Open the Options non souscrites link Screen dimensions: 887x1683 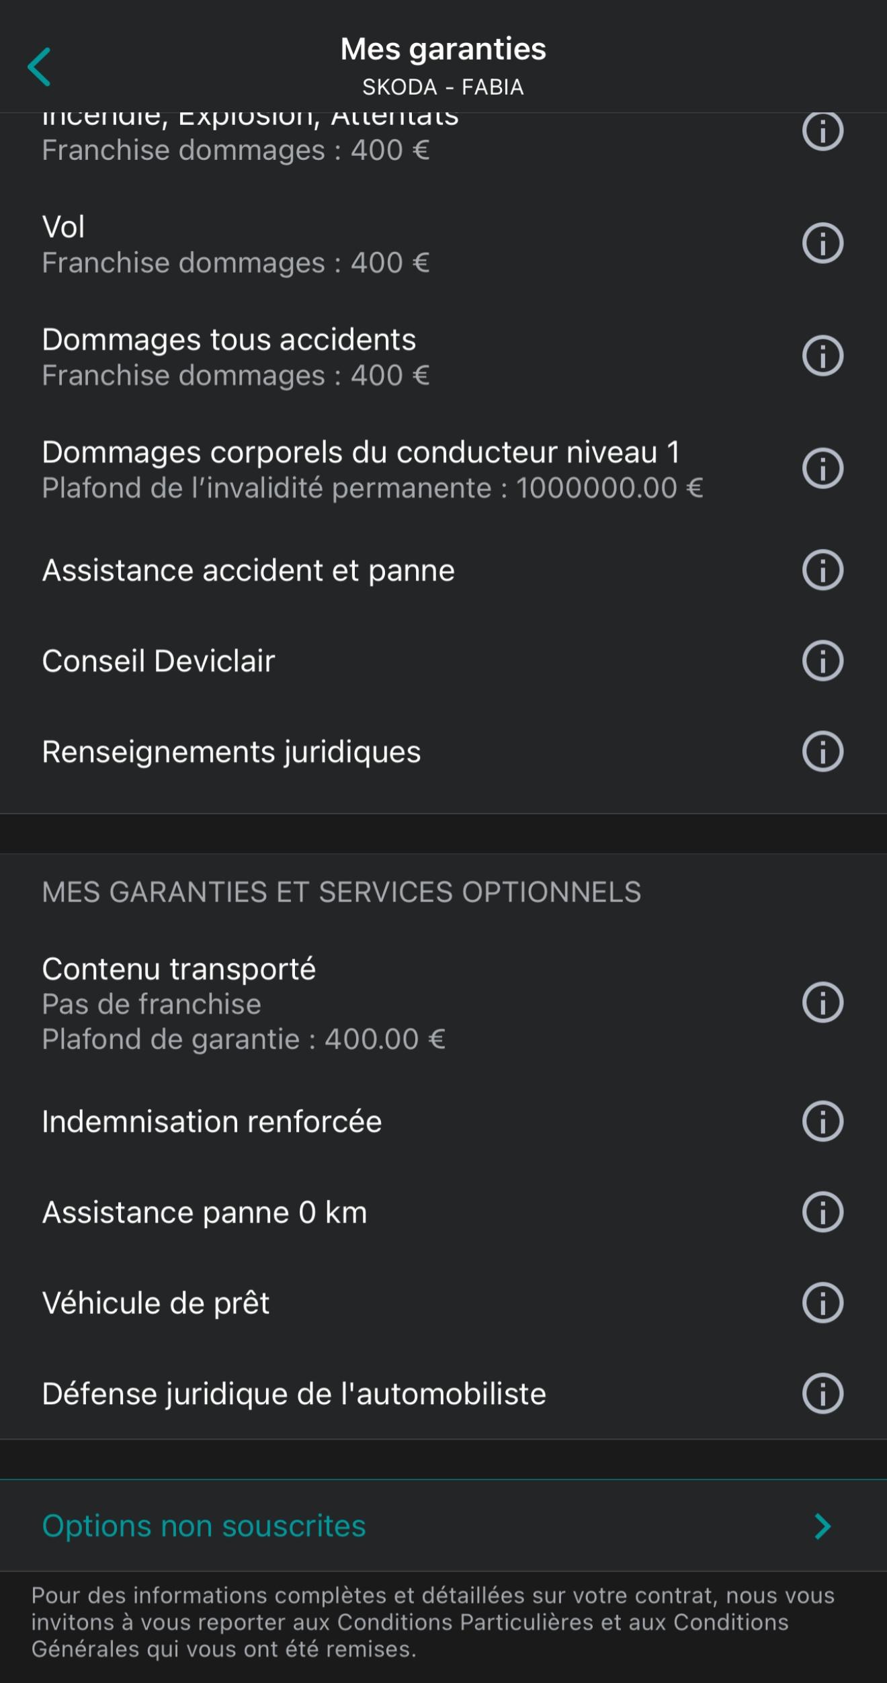tap(204, 1526)
